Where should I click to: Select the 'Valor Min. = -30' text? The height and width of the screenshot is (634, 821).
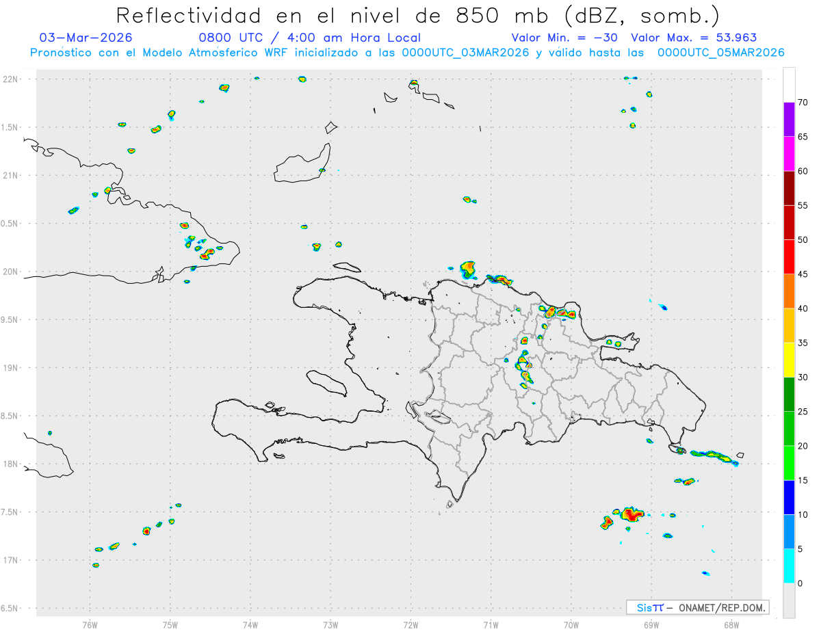pos(564,38)
